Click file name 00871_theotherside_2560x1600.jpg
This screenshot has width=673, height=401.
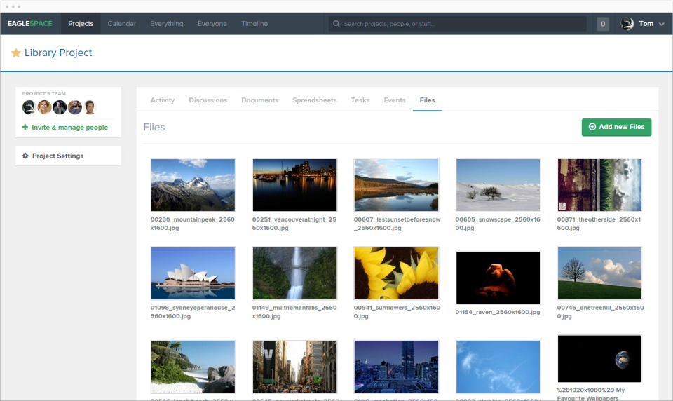coord(599,224)
